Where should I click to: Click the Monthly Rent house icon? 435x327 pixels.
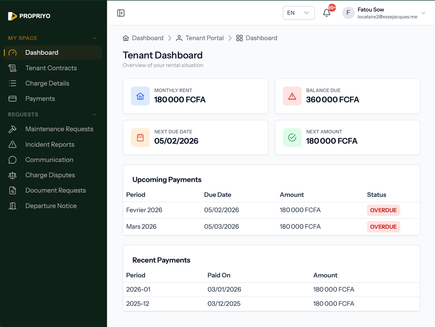click(140, 96)
